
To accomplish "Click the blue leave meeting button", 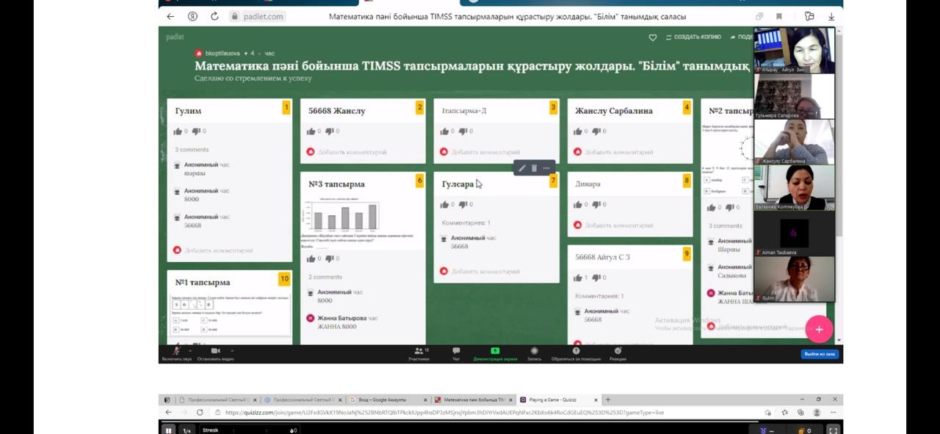I will (820, 354).
